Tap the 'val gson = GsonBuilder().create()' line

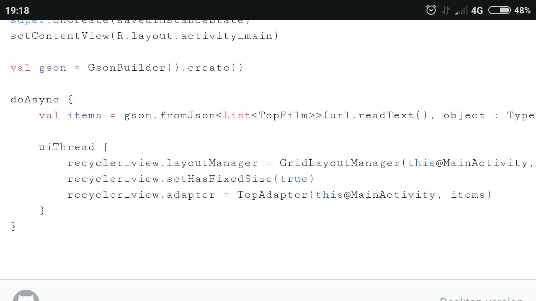(x=127, y=68)
